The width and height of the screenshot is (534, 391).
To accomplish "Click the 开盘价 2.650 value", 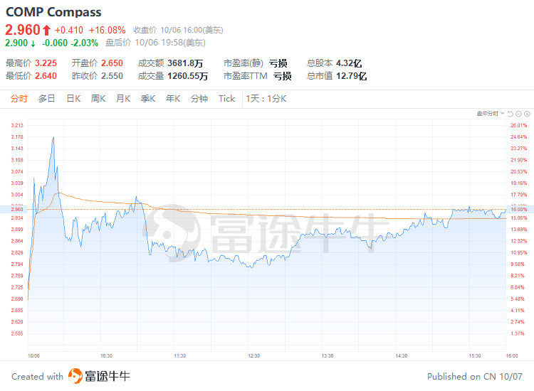I will (x=112, y=63).
